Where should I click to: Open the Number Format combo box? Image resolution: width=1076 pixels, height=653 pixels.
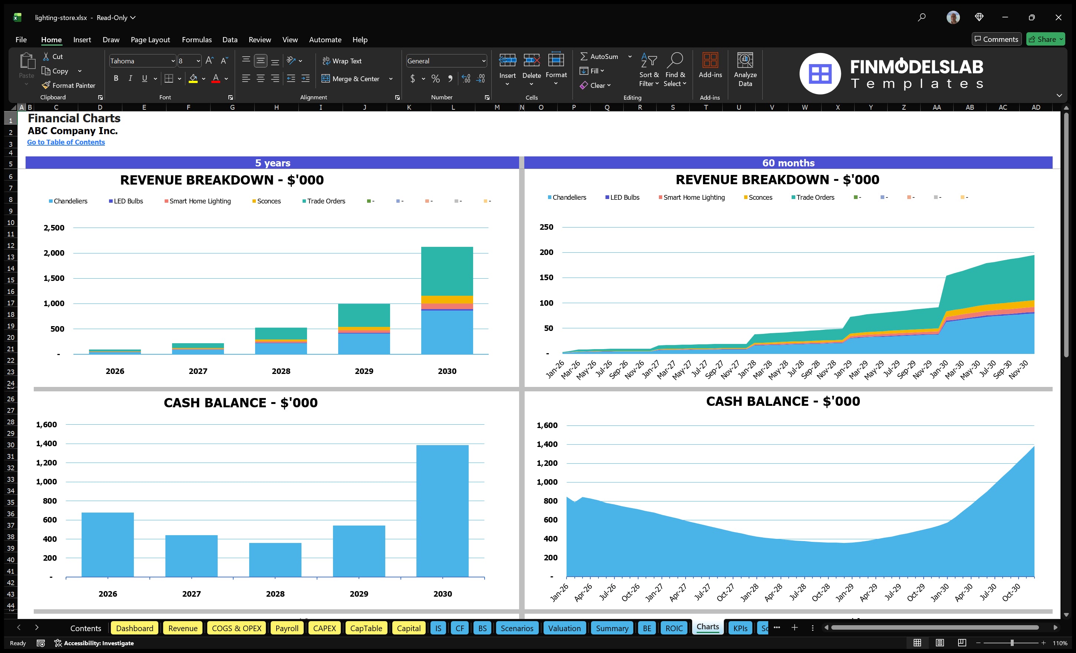coord(446,61)
